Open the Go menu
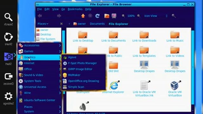Screen dimensions: 203x114 63,9
